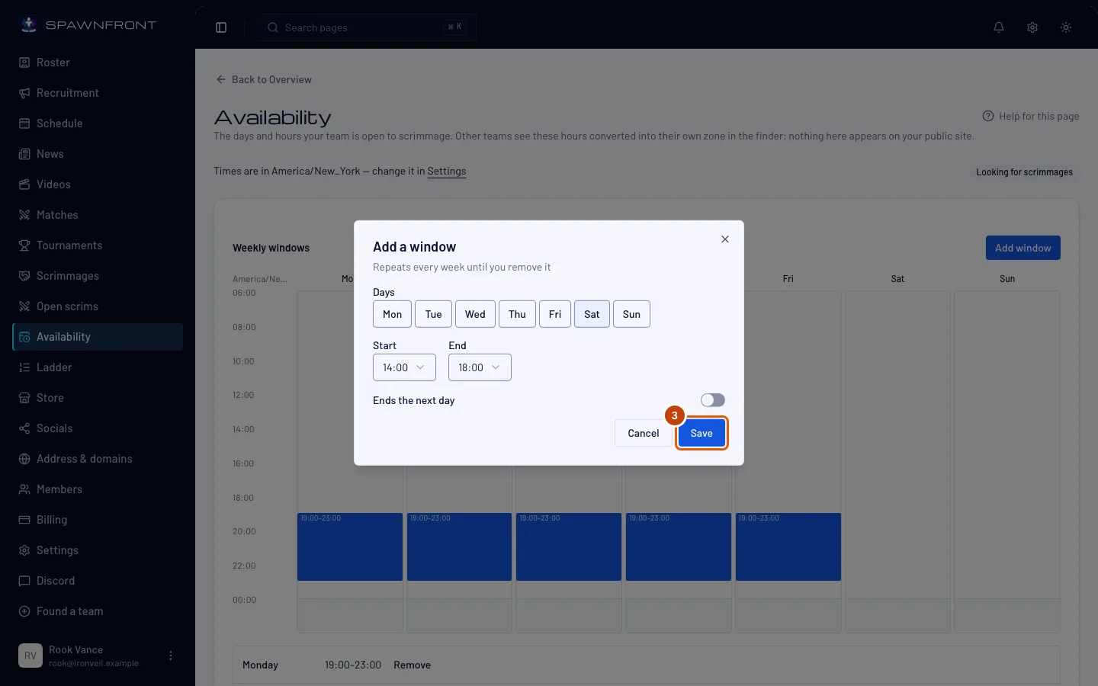The height and width of the screenshot is (686, 1098).
Task: Click the Scrimmages sidebar icon
Action: click(x=24, y=276)
